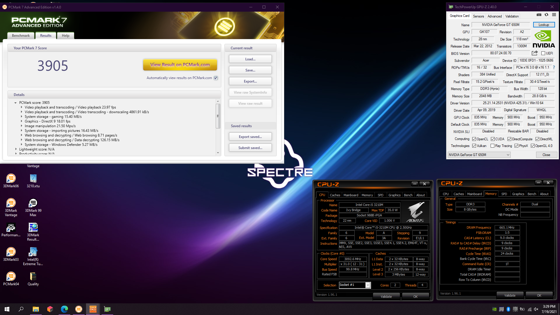The width and height of the screenshot is (560, 315).
Task: Click details list scroll down arrow
Action: pos(218,153)
